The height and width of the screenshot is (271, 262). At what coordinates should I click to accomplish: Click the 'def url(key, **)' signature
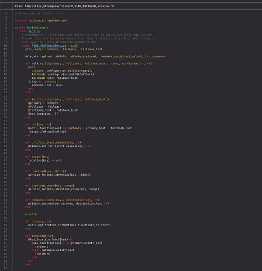point(38,125)
